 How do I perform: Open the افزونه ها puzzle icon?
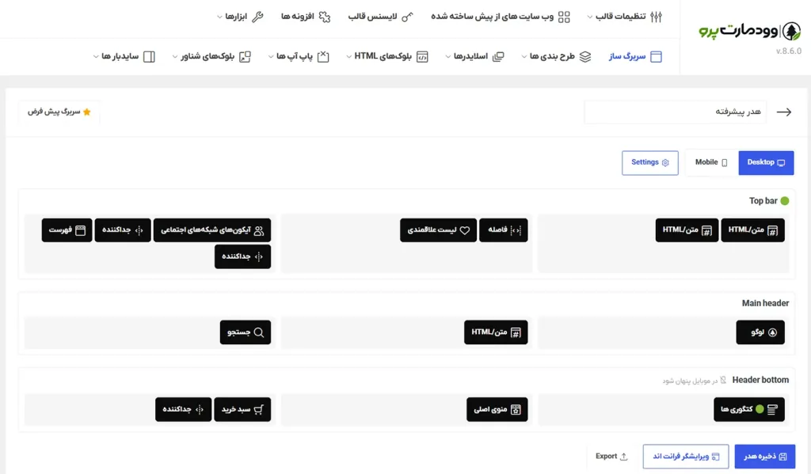click(324, 17)
